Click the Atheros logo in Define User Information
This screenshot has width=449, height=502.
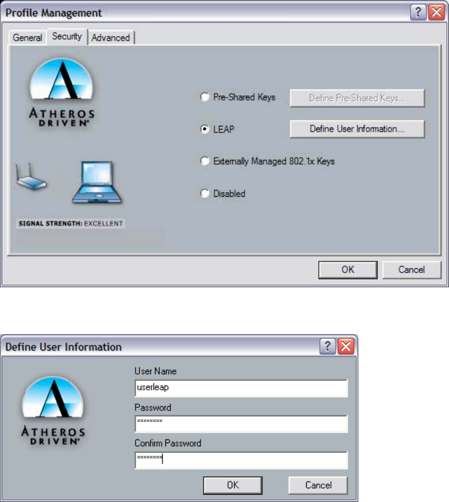pos(53,411)
